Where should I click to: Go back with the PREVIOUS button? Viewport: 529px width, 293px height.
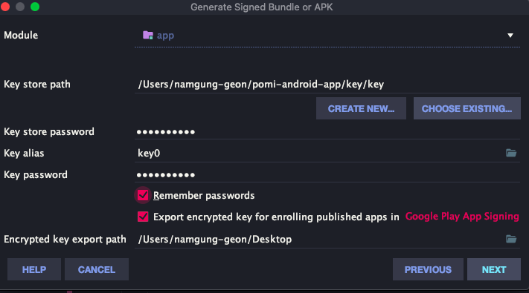pyautogui.click(x=428, y=269)
